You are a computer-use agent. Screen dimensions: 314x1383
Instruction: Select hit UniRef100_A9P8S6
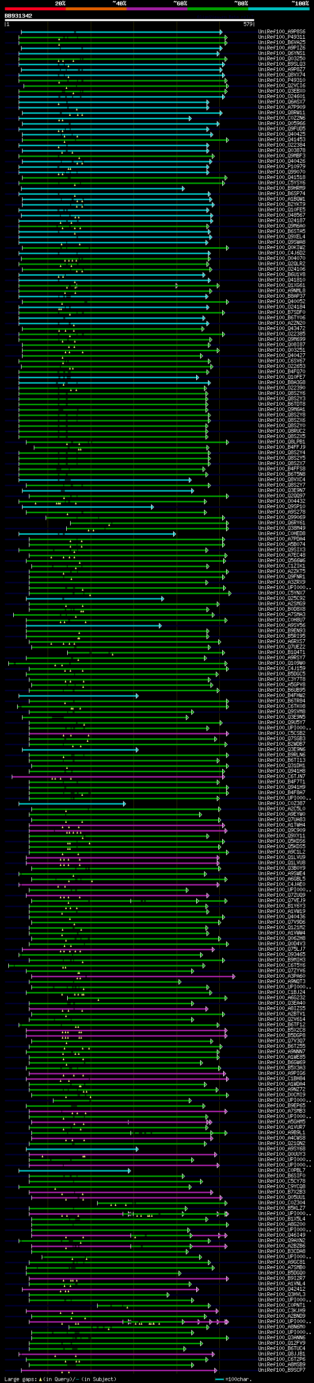(x=282, y=32)
